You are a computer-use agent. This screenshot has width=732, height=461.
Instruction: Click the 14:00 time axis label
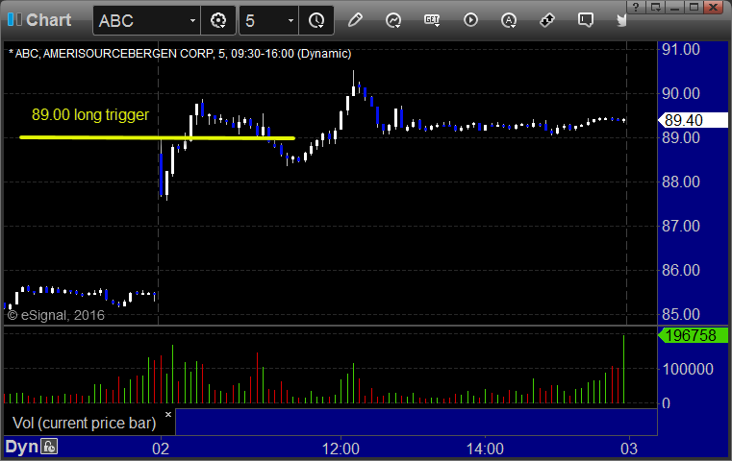point(485,449)
